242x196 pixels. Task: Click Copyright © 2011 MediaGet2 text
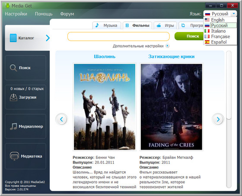click(25, 182)
